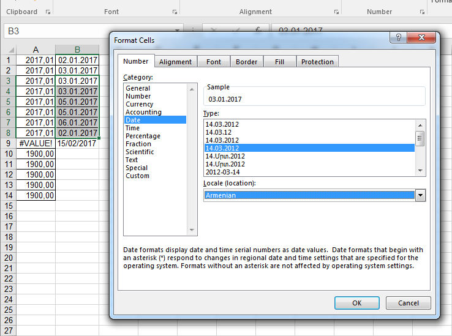Confirm with the OK button

[x=357, y=303]
